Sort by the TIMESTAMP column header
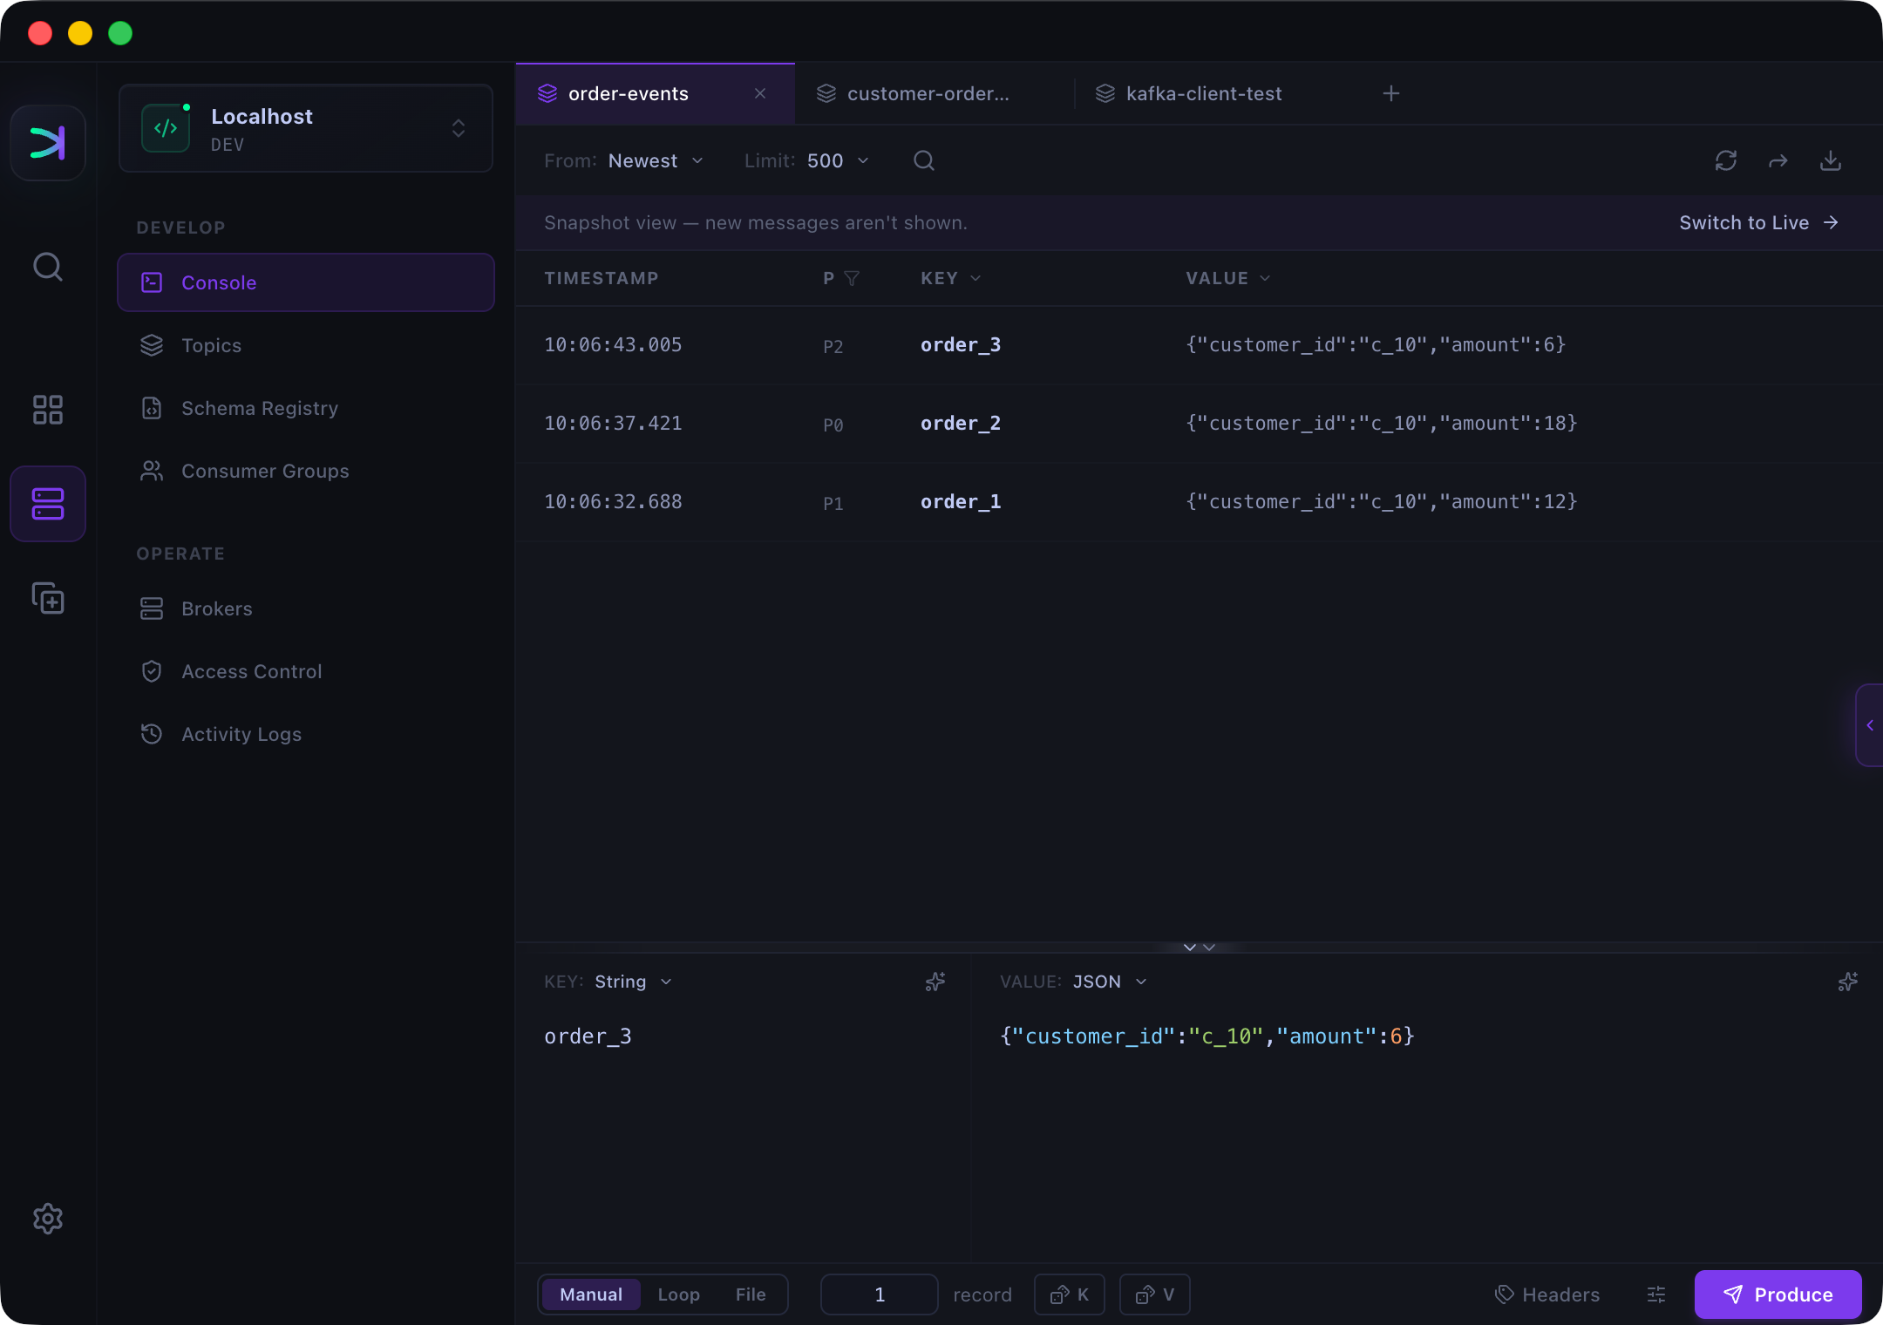This screenshot has width=1883, height=1325. [602, 278]
